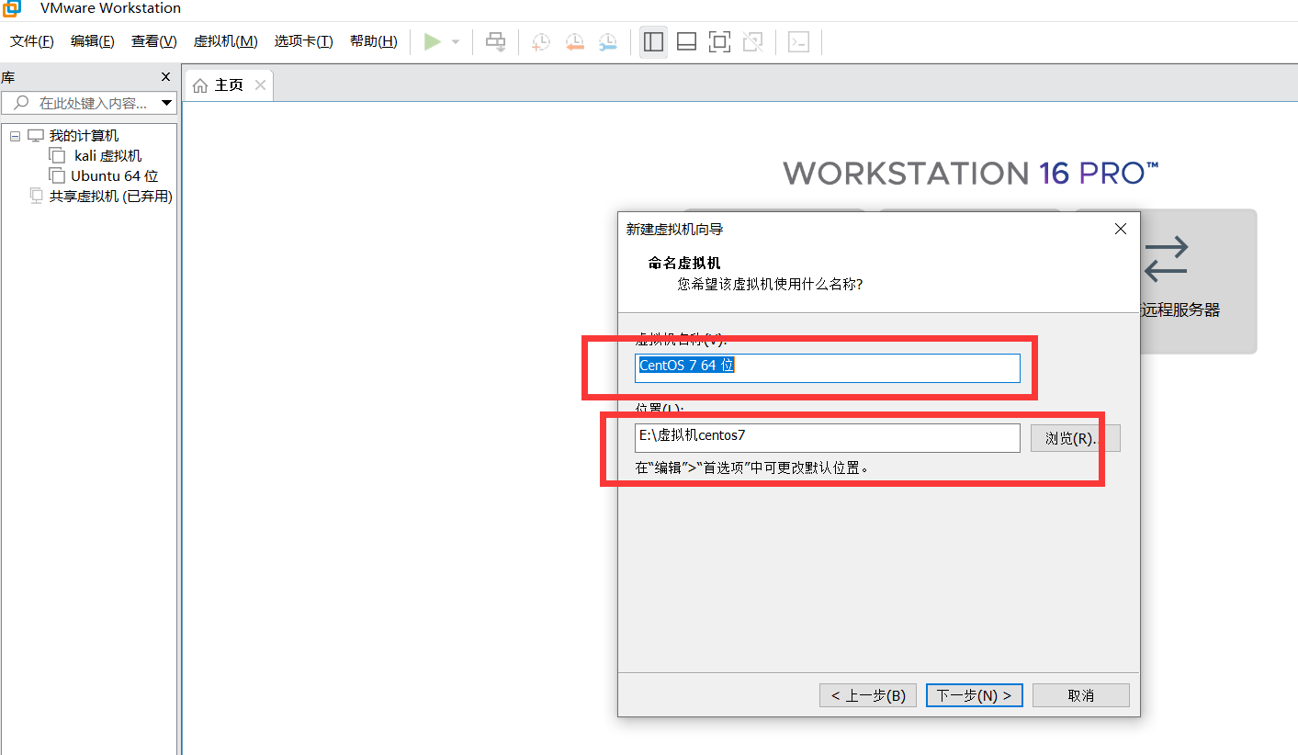Click the remote server arrows icon on the home page

point(1166,259)
